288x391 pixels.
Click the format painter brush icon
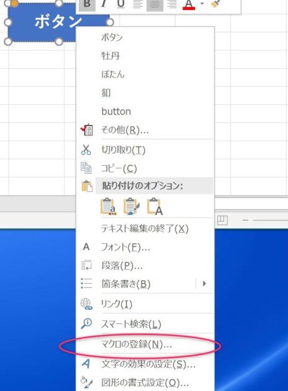pyautogui.click(x=215, y=4)
